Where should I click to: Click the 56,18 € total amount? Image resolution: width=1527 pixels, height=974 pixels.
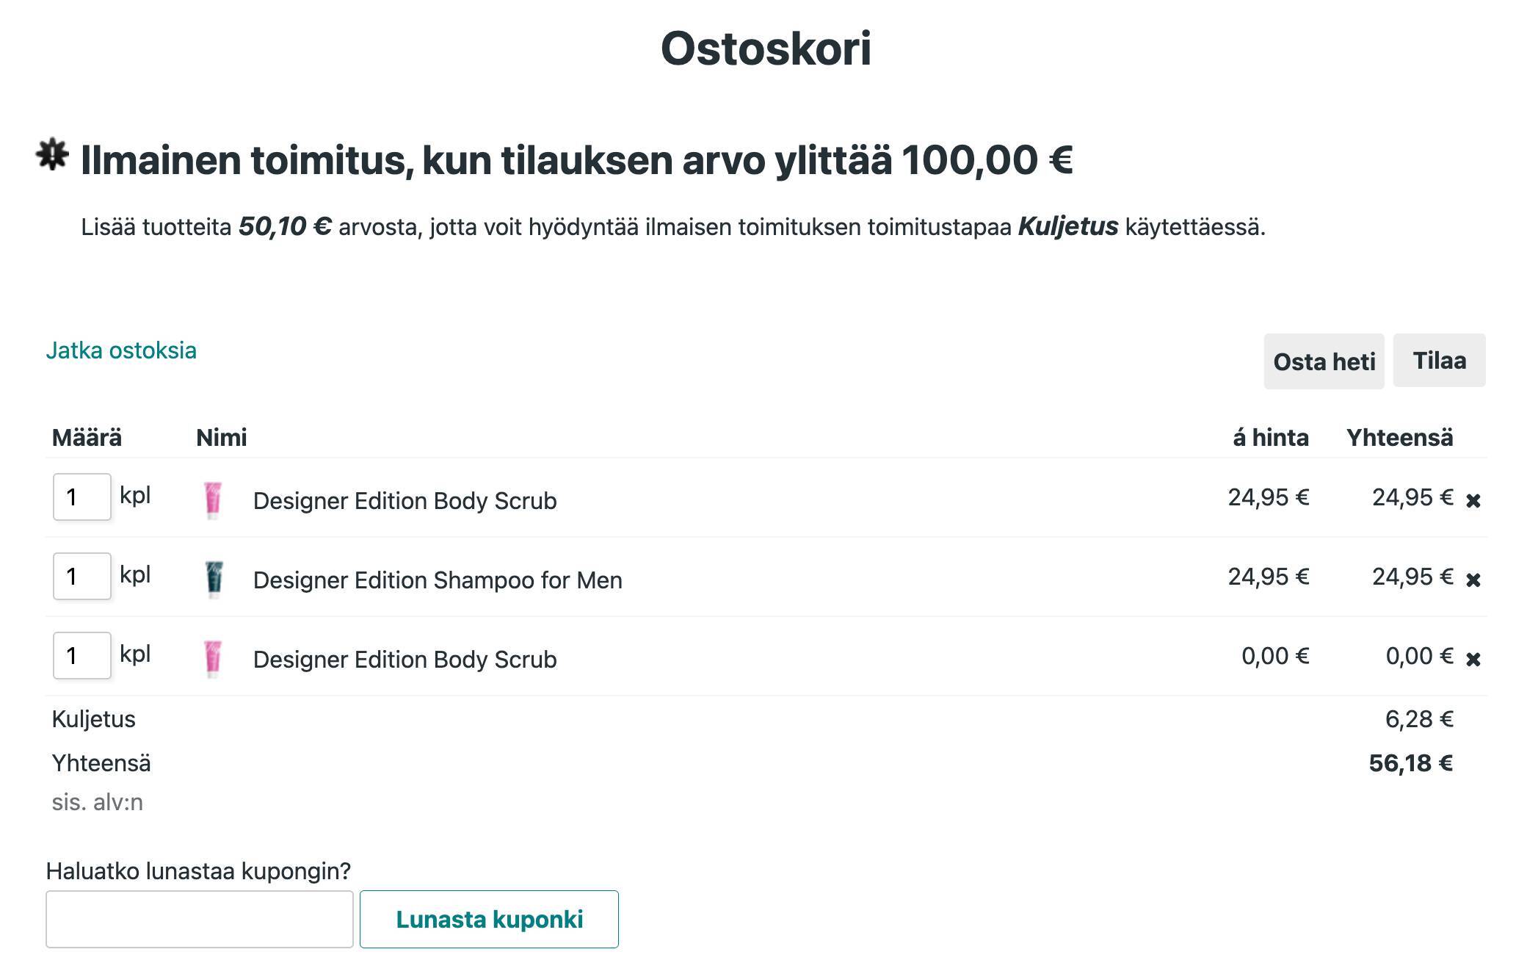[x=1410, y=763]
